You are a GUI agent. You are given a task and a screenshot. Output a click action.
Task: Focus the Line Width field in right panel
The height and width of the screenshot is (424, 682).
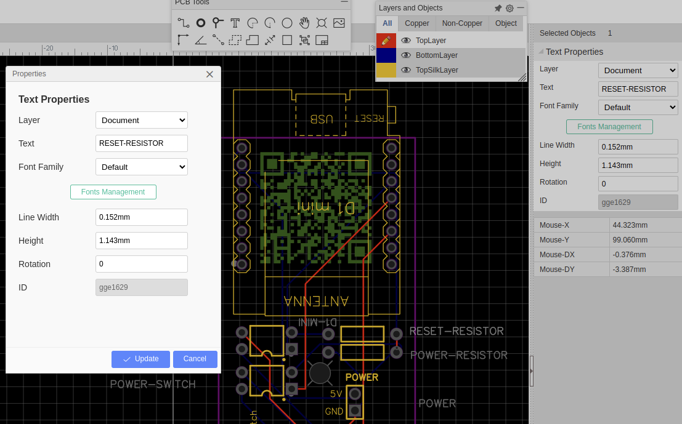pyautogui.click(x=638, y=147)
